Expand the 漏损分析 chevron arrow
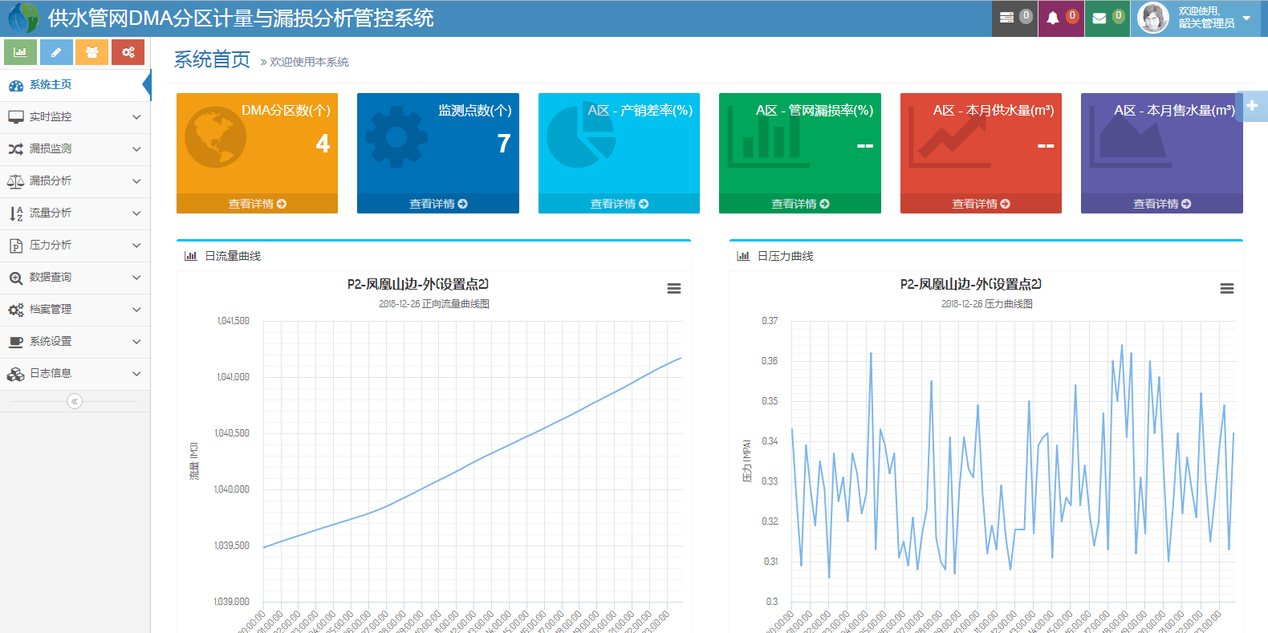This screenshot has width=1268, height=633. coord(136,181)
